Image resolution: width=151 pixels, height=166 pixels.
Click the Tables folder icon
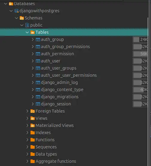coord(33,32)
